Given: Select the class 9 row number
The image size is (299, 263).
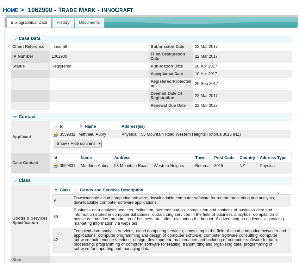Looking at the screenshot, I should tap(54, 200).
